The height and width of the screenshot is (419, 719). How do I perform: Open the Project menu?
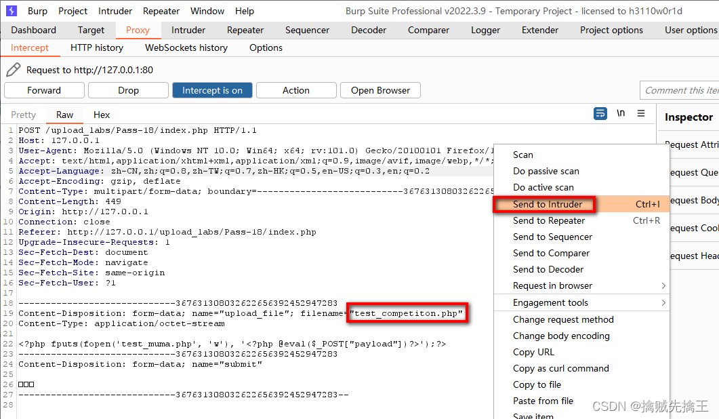coord(73,11)
